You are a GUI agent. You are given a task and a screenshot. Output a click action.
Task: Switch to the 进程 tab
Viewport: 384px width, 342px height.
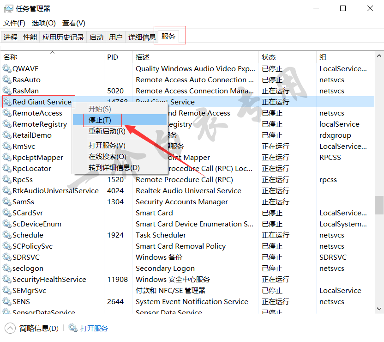11,37
